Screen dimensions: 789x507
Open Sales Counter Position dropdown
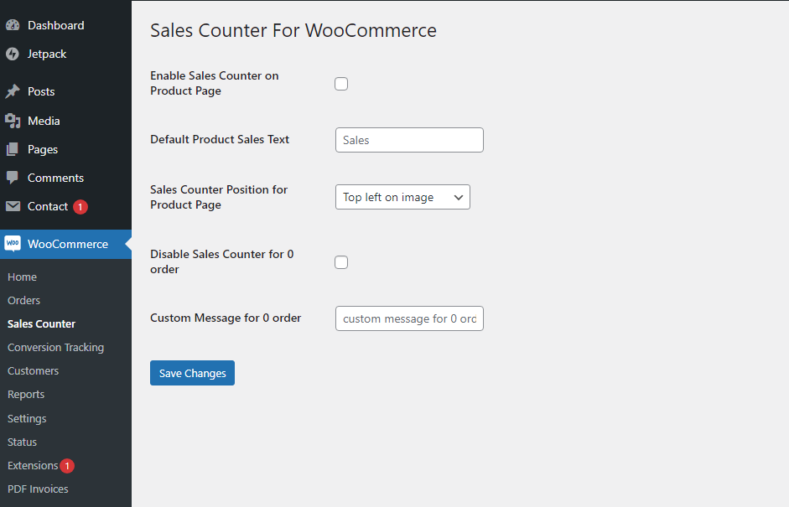pyautogui.click(x=402, y=197)
